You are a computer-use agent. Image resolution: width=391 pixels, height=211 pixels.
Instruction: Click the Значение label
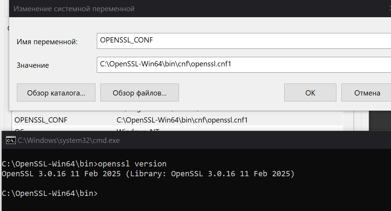click(x=33, y=65)
